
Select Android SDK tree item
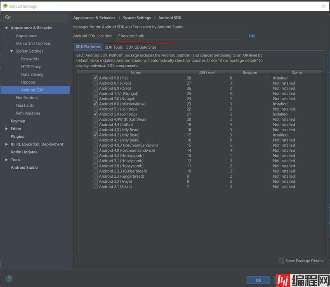click(x=35, y=90)
